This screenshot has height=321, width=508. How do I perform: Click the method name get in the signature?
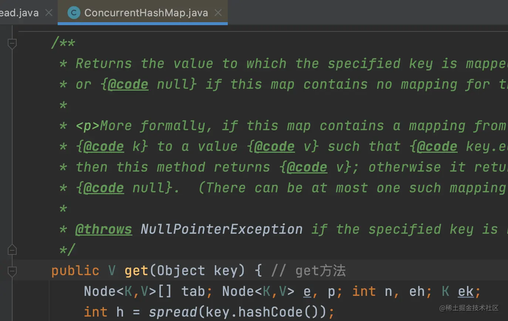coord(136,271)
